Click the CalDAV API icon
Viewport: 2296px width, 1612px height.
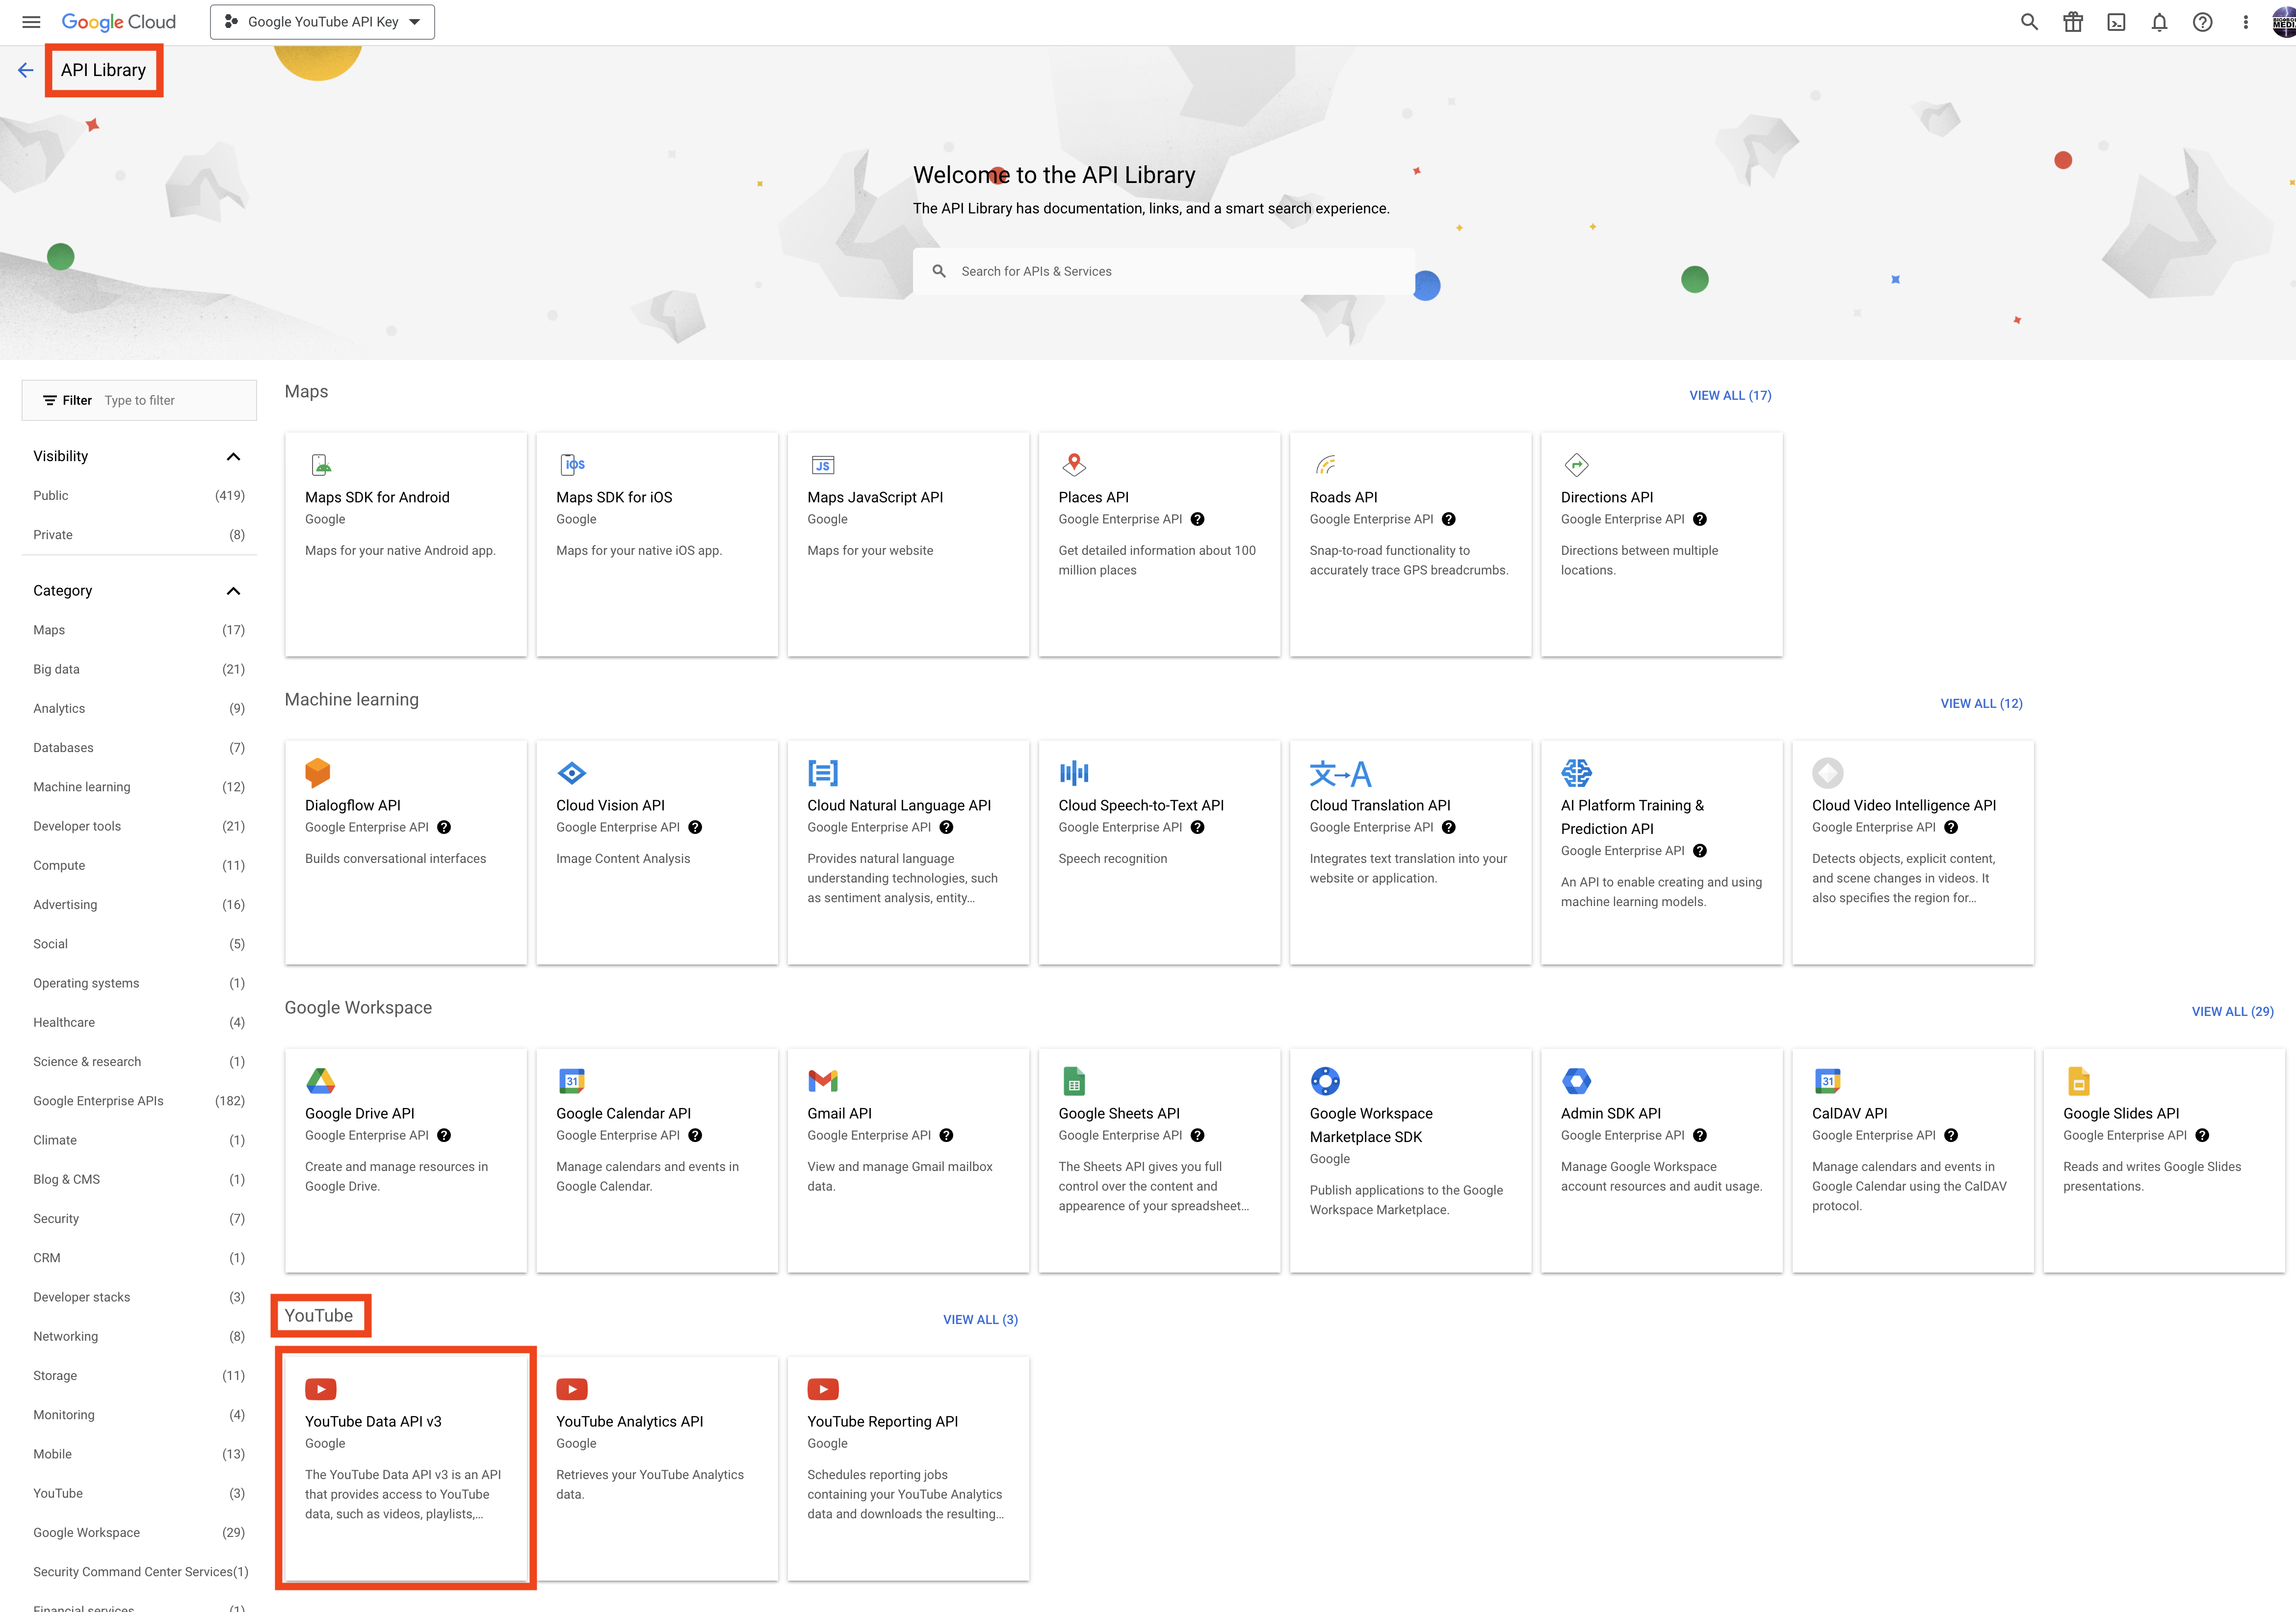(x=1827, y=1080)
